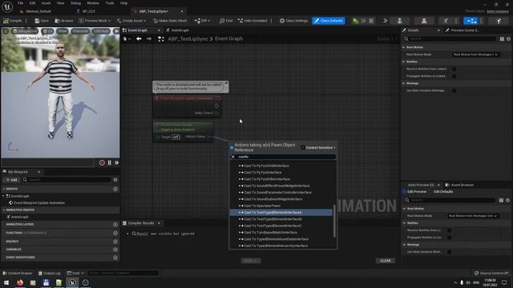Toggle Use Main Instance Montage in Anim Preview Editor
The image size is (513, 288).
coord(449,252)
